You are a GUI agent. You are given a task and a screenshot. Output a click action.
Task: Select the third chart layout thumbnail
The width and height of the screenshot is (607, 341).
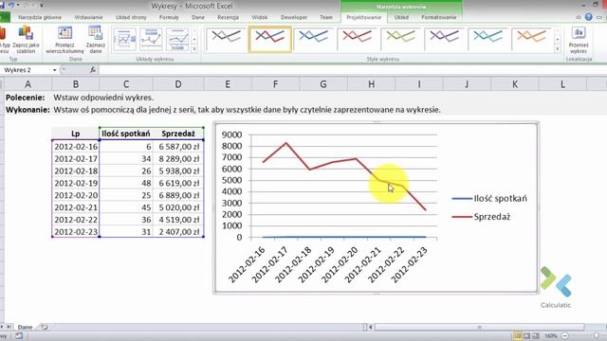pyautogui.click(x=177, y=39)
